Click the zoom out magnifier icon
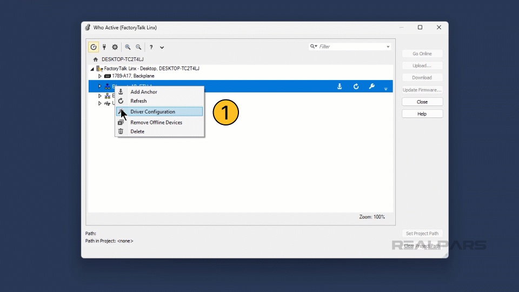 click(x=138, y=47)
